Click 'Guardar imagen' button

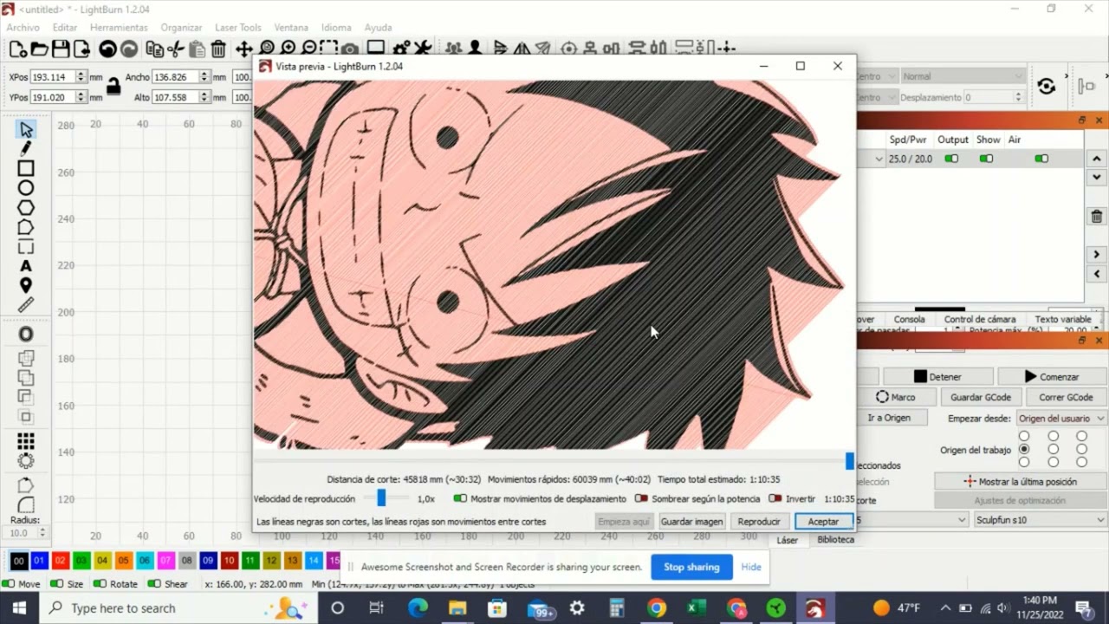[691, 522]
